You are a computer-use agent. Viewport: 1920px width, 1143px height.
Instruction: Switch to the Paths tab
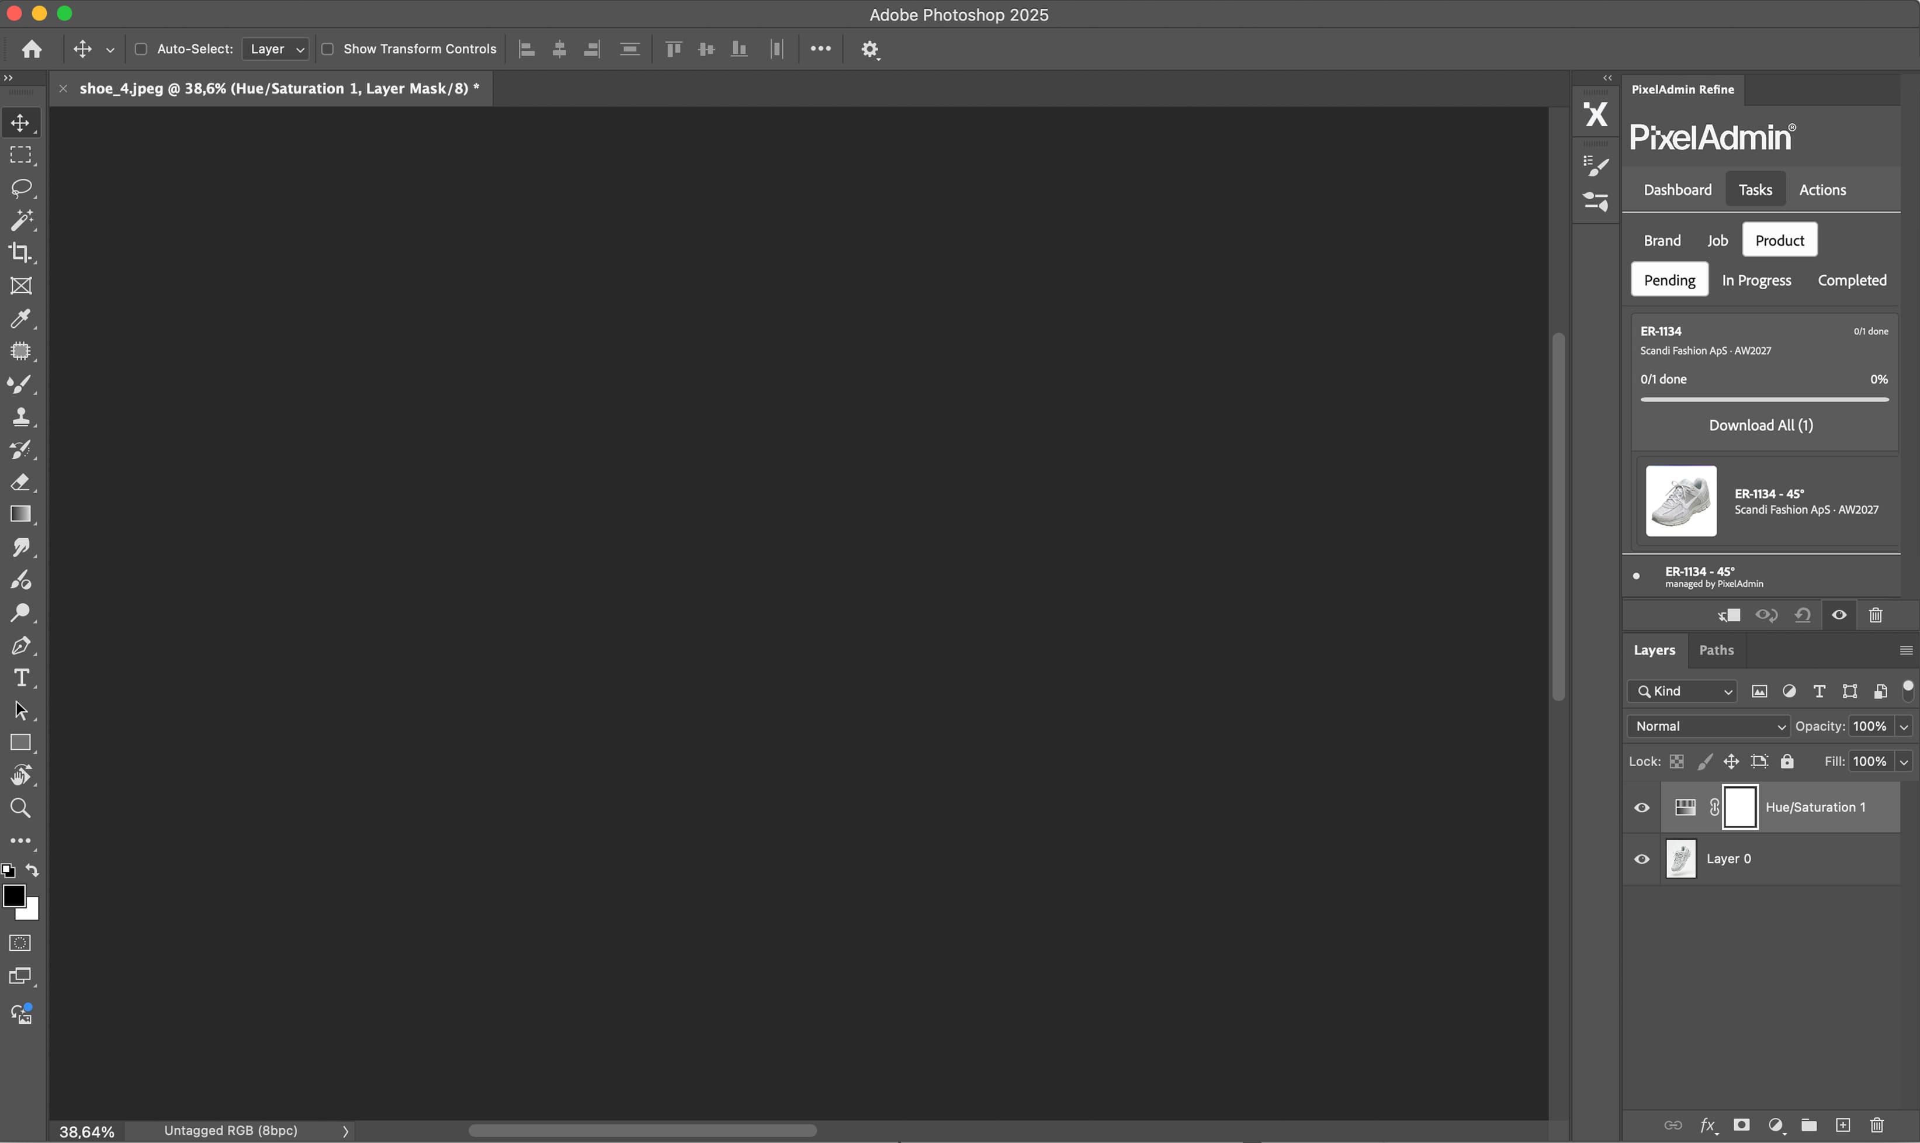pyautogui.click(x=1717, y=650)
